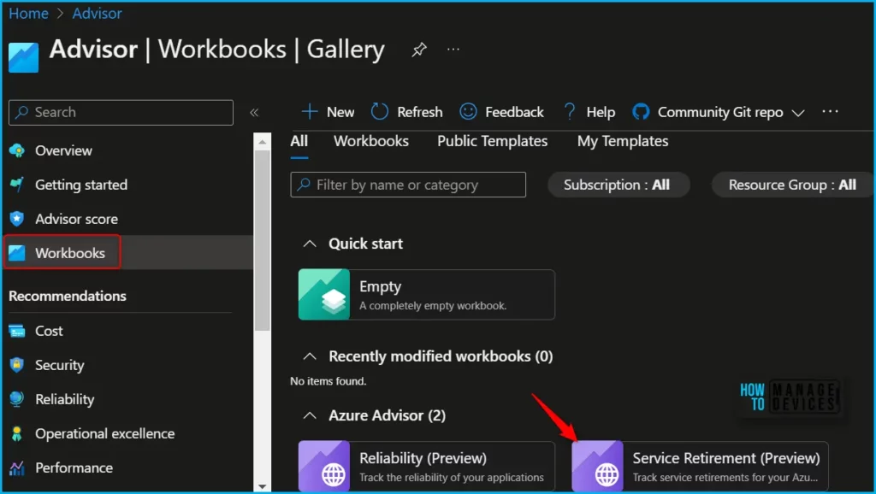
Task: Click the Performance chart icon
Action: (17, 468)
